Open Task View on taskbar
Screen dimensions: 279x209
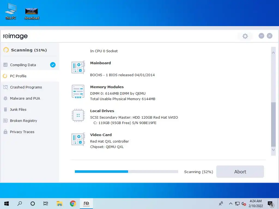pos(46,204)
